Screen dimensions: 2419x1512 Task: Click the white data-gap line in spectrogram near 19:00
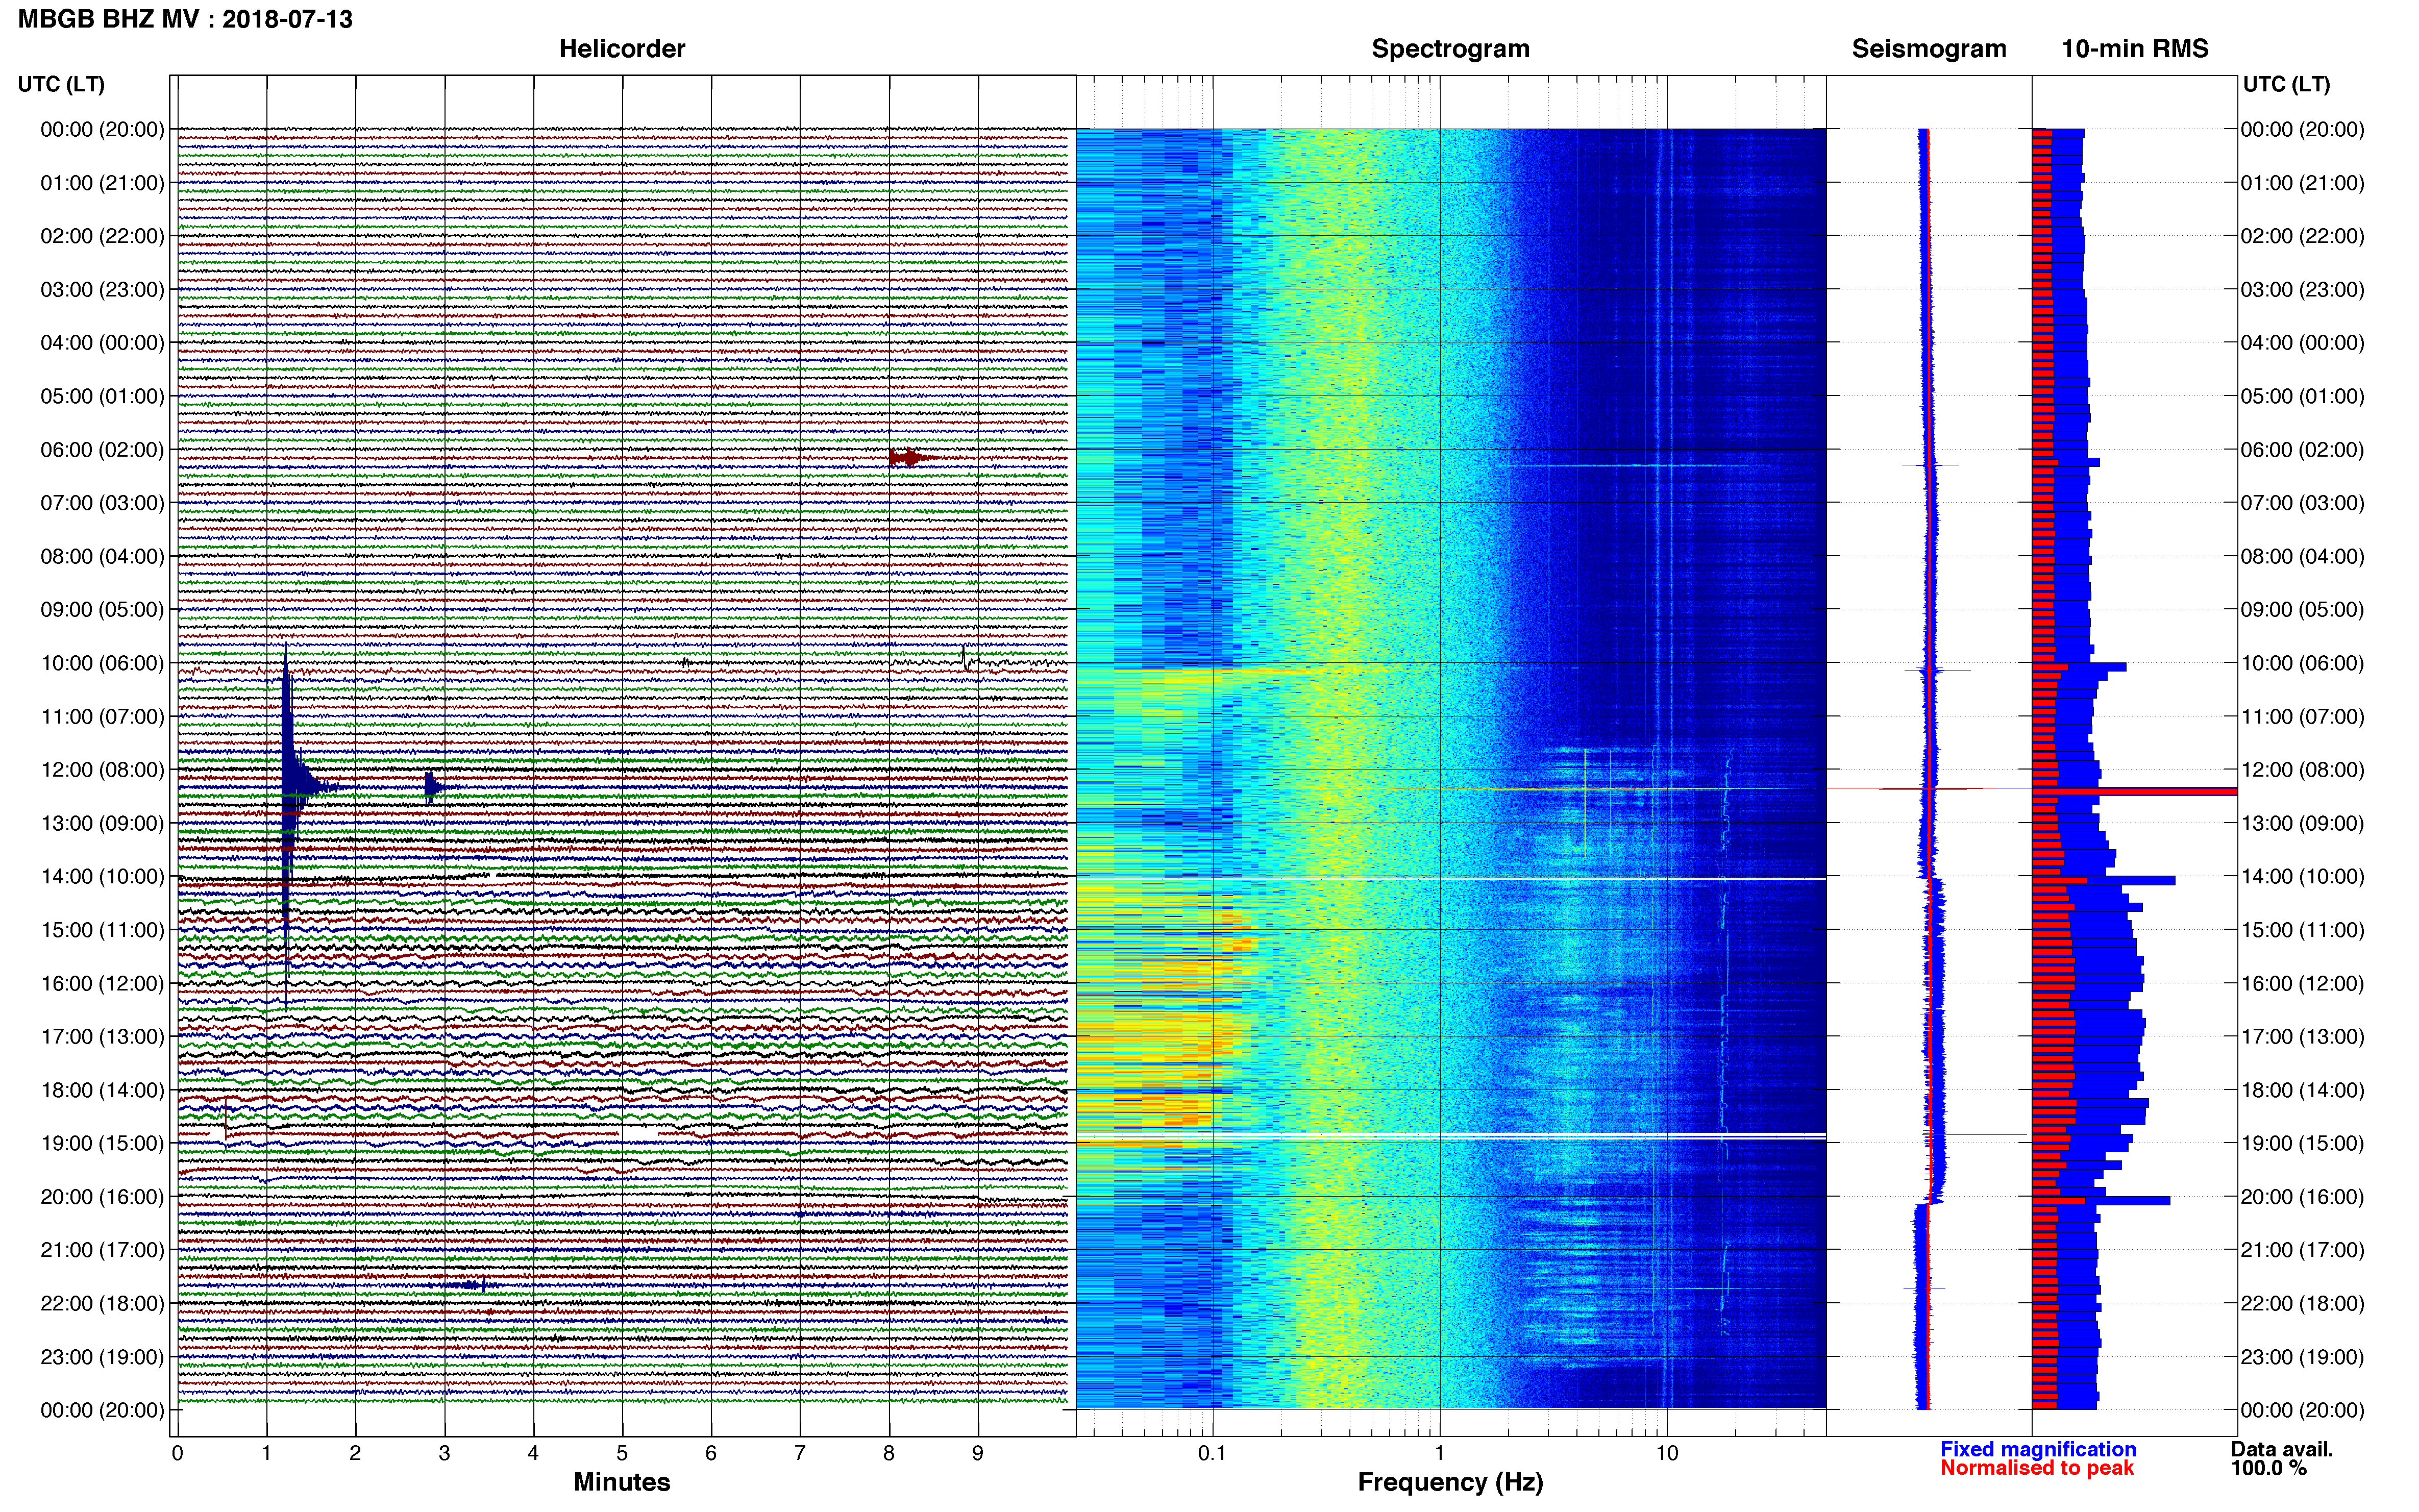[1450, 1136]
